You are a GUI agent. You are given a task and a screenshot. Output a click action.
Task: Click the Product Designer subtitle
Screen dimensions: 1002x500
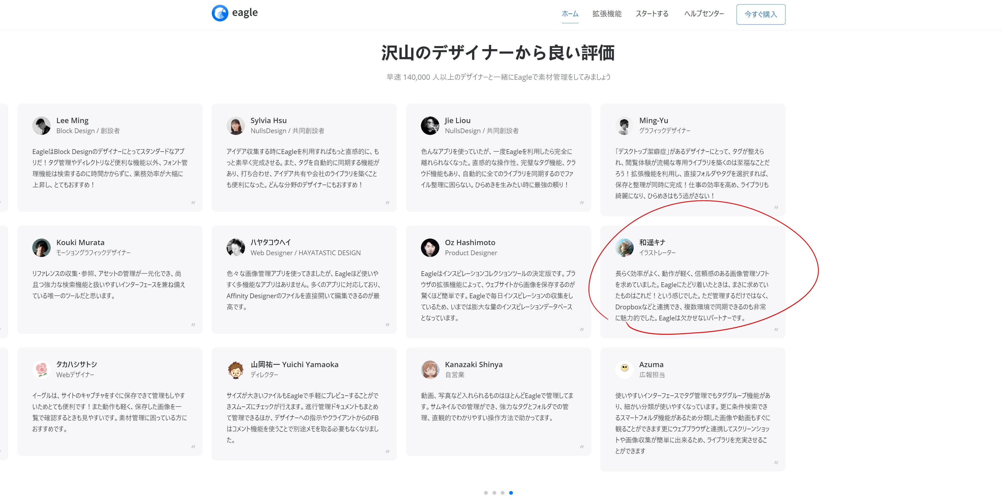pyautogui.click(x=471, y=253)
